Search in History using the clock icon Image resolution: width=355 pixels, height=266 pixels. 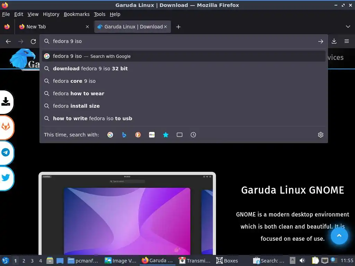(193, 135)
